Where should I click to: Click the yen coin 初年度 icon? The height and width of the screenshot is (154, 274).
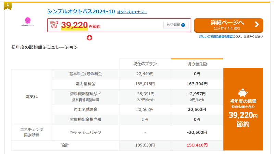click(x=54, y=25)
